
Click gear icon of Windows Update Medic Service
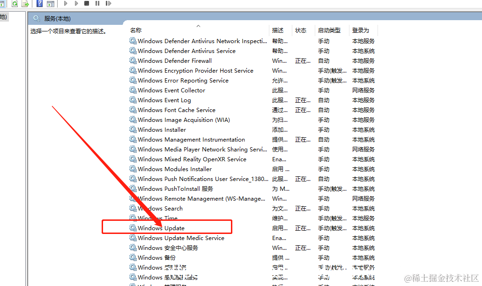[133, 238]
